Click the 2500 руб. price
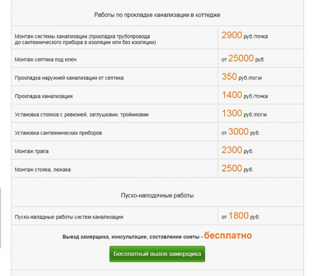Screen dimensions: 316x276 tap(237, 168)
